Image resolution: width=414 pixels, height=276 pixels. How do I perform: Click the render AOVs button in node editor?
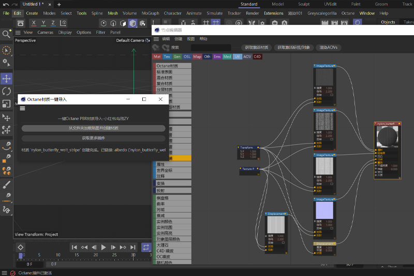click(329, 48)
